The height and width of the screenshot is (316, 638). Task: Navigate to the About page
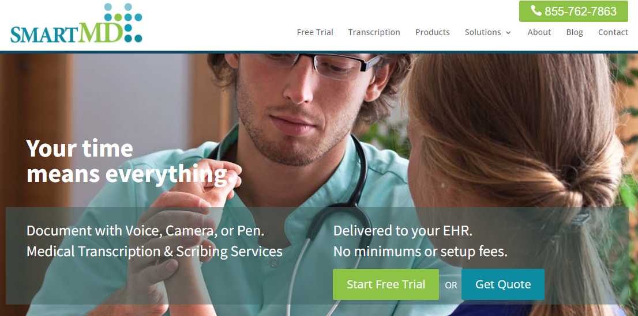(x=539, y=32)
